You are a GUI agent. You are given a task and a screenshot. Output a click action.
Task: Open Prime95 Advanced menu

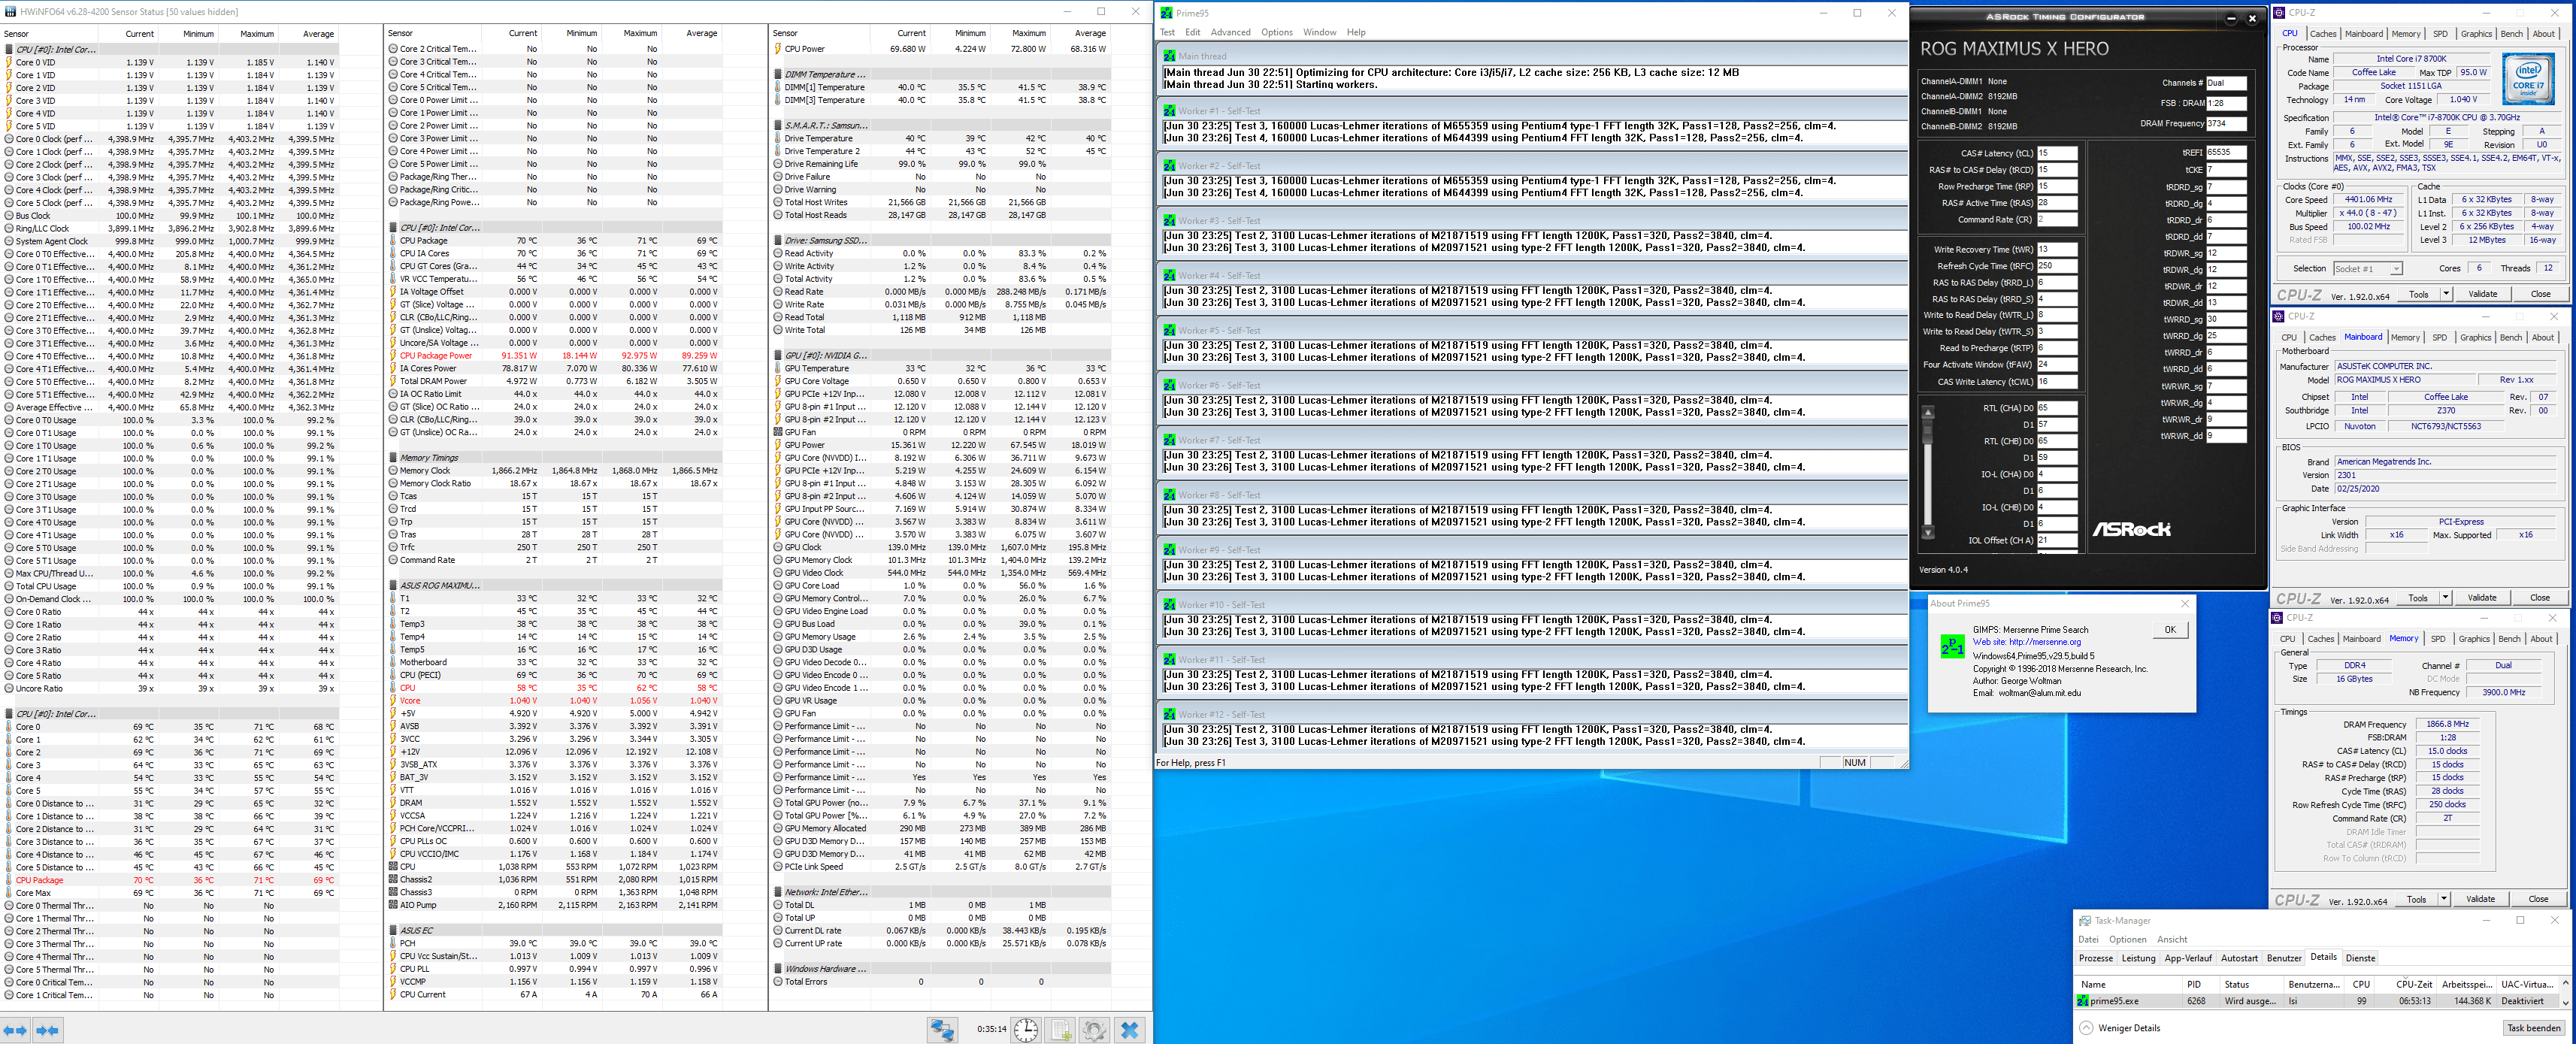pos(1230,32)
